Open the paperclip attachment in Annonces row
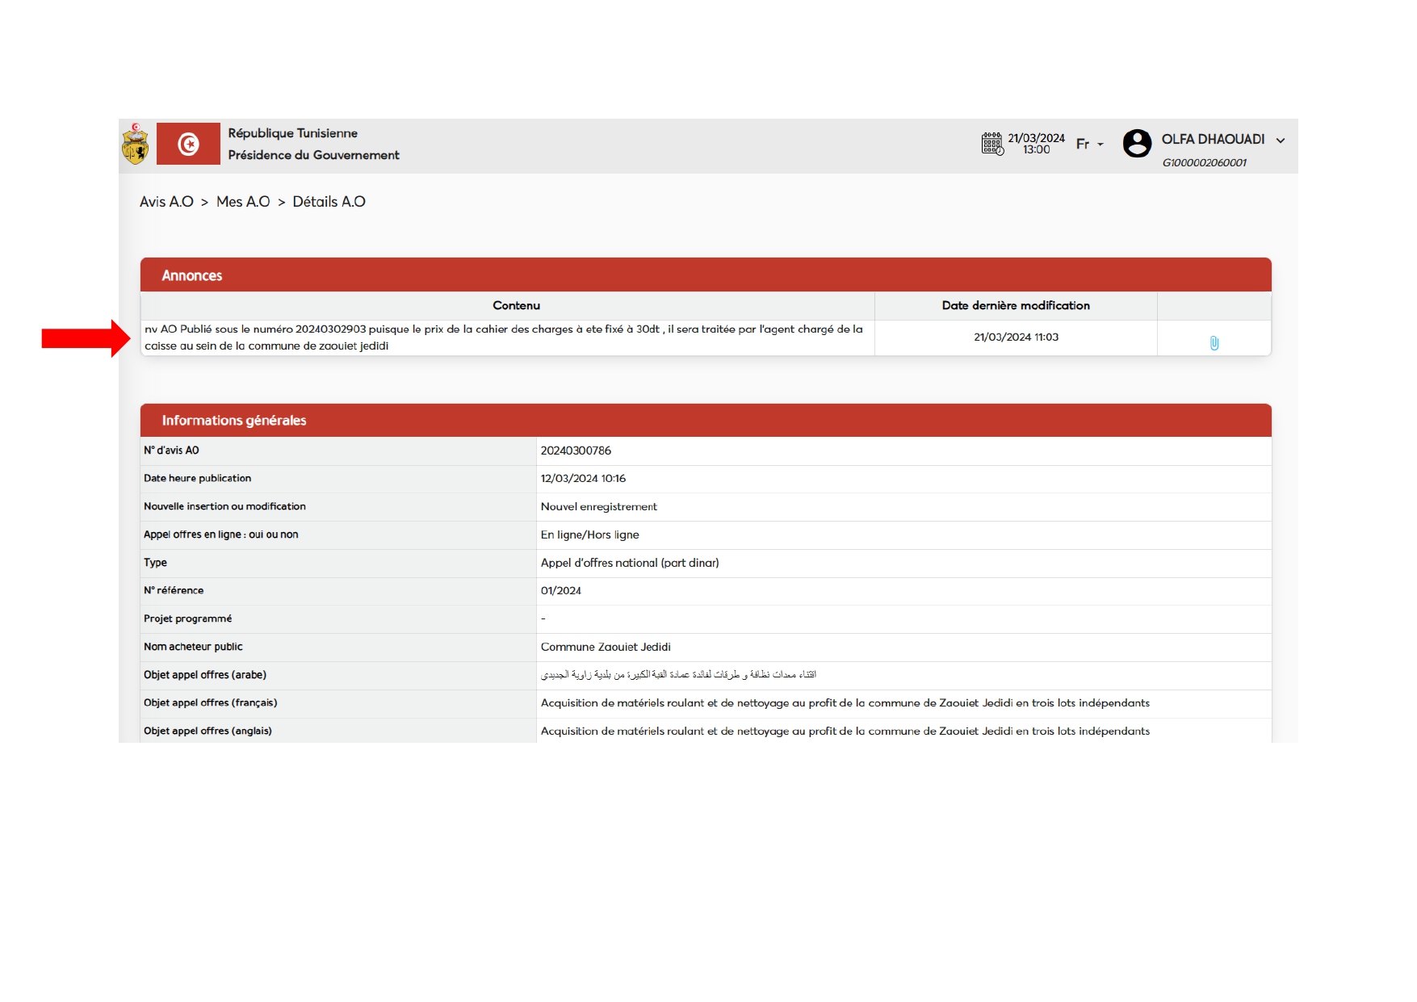The width and height of the screenshot is (1417, 1002). (x=1214, y=343)
